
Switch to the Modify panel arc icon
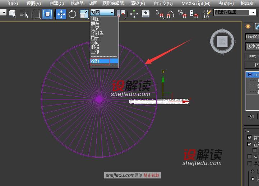point(256,27)
